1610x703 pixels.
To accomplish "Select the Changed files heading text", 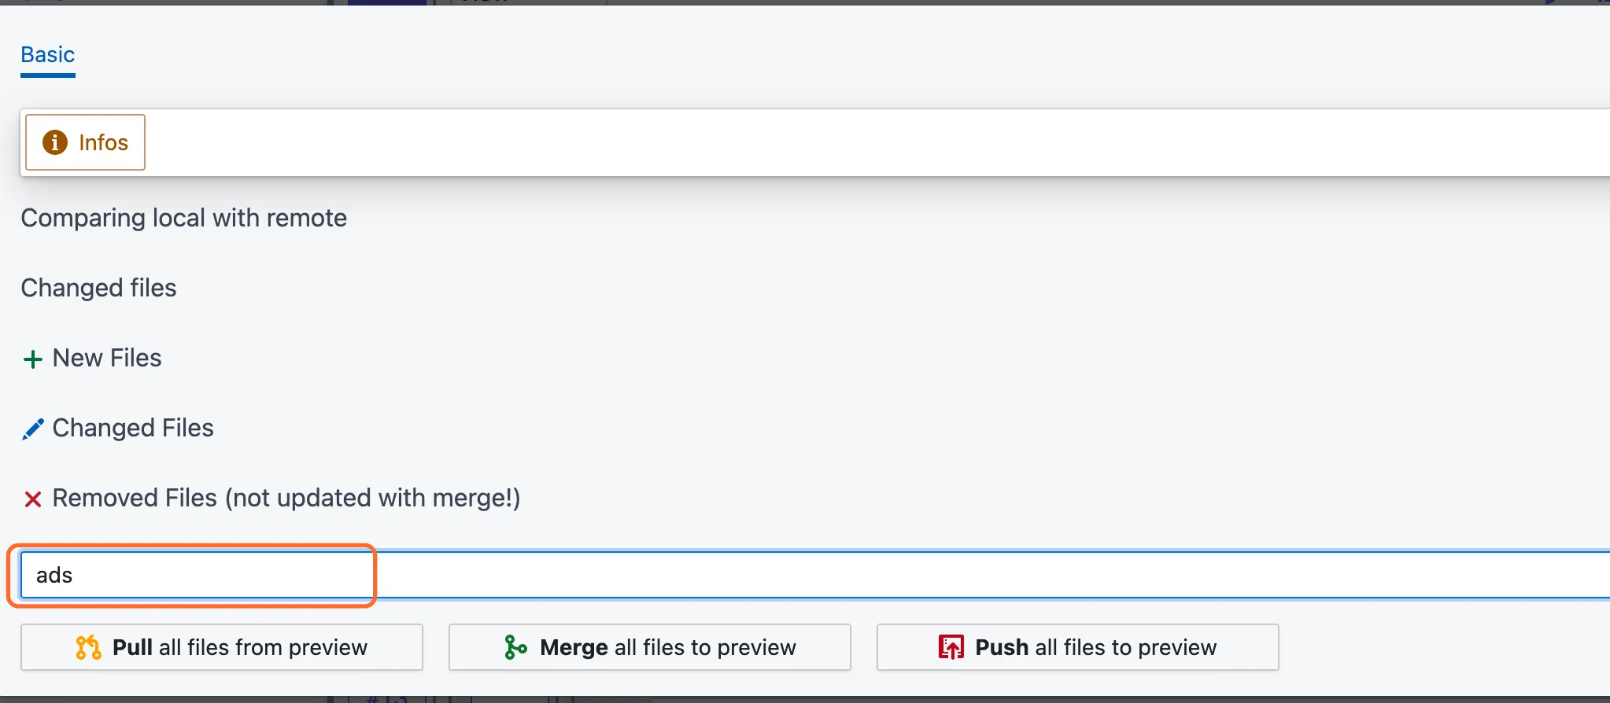I will pyautogui.click(x=98, y=289).
